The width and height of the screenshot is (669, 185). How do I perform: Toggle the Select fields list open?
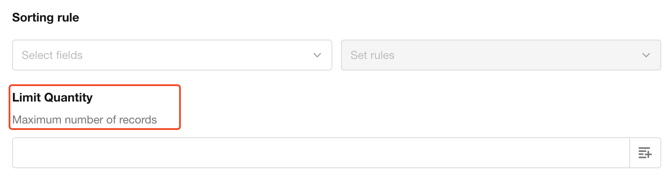(172, 55)
